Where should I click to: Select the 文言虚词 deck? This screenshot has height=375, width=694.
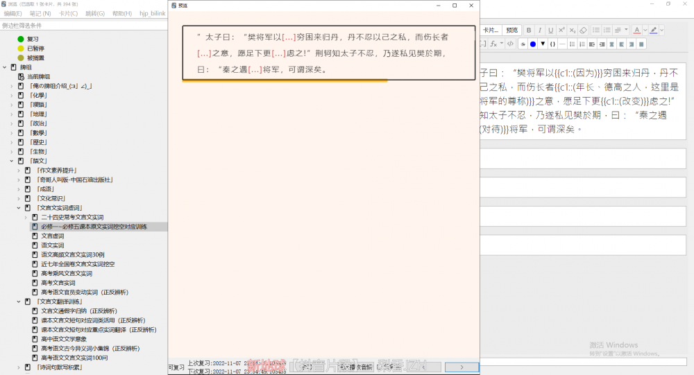[x=53, y=236]
